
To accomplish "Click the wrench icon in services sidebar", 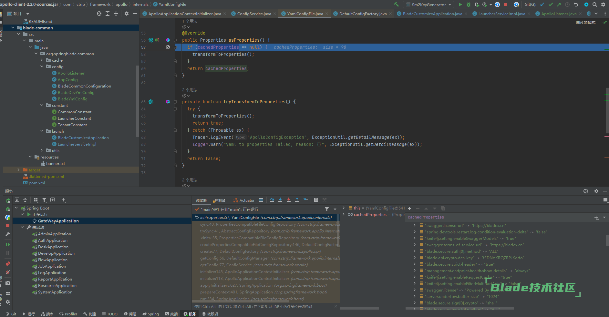I will 8,234.
